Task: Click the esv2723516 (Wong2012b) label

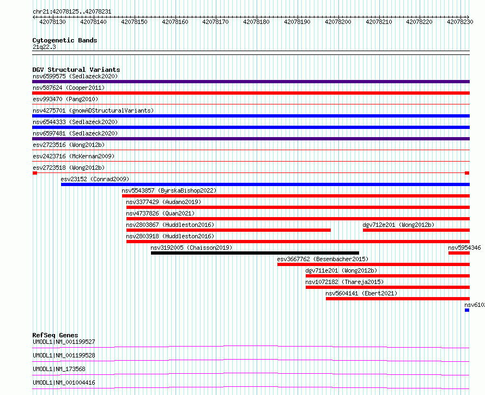Action: tap(69, 145)
